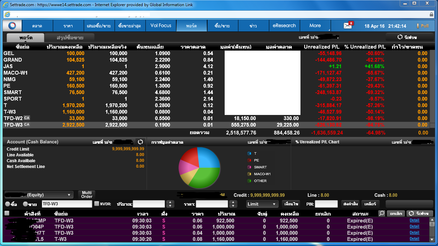Click the CA badge beside TFD-W2

27,118
